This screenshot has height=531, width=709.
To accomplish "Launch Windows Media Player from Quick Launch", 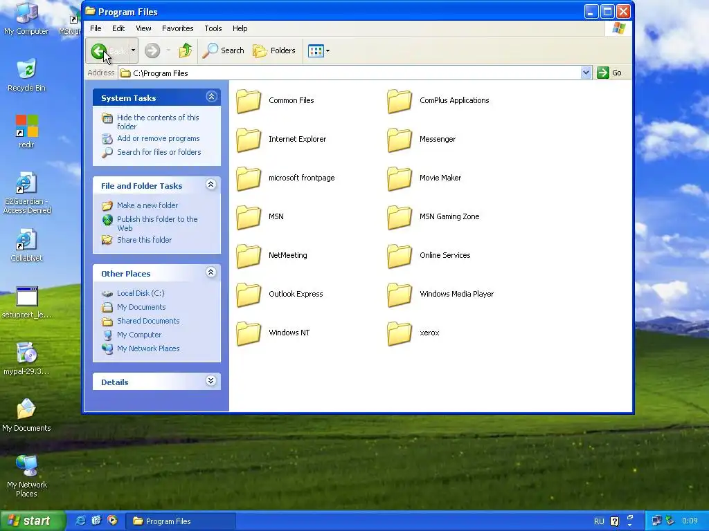I will [112, 521].
